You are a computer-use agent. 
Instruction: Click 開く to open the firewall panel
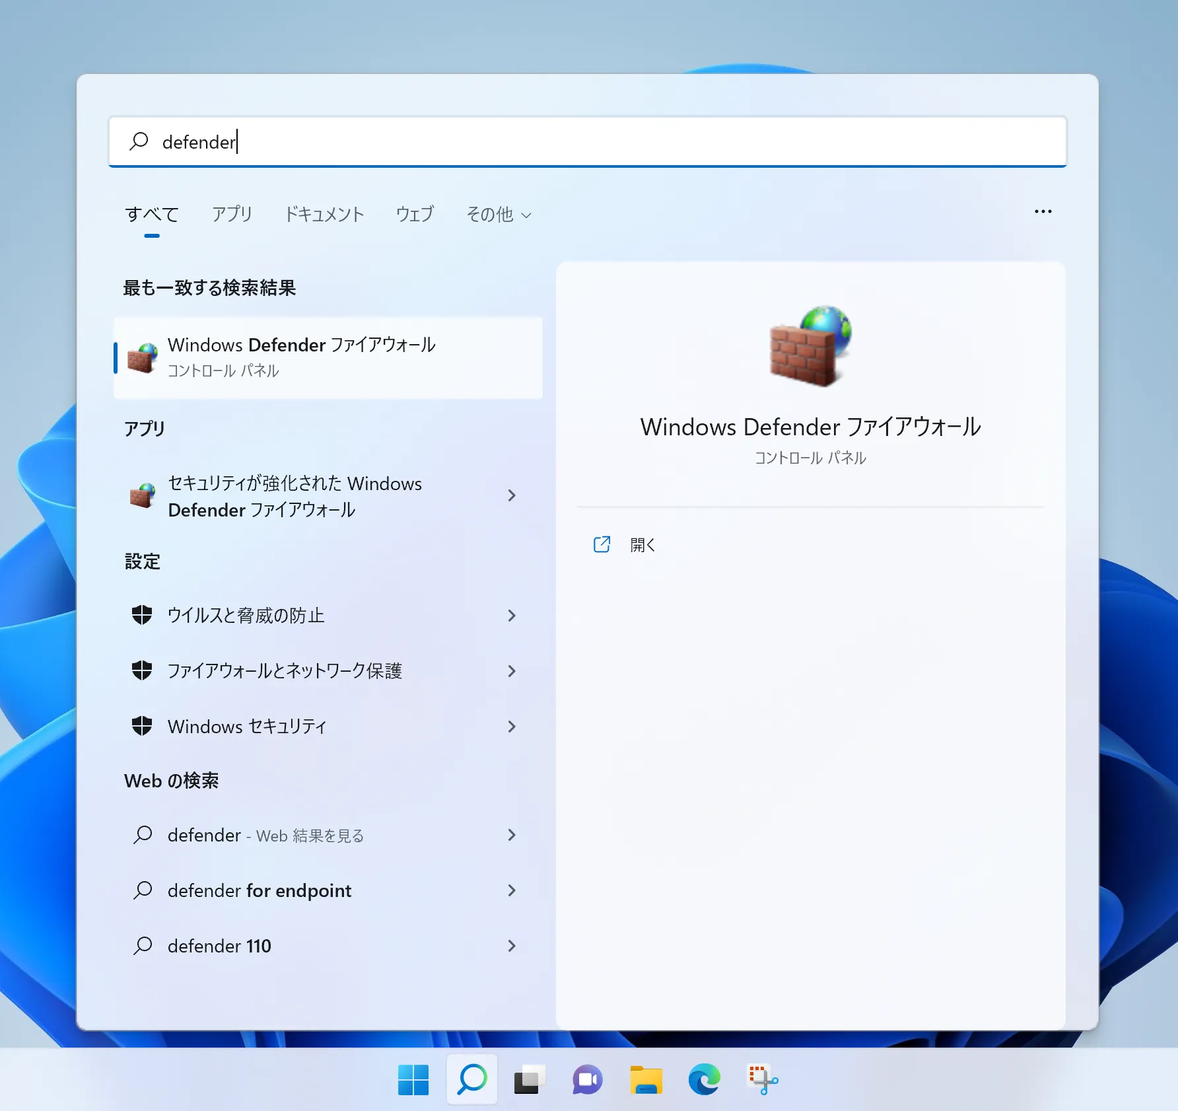642,545
